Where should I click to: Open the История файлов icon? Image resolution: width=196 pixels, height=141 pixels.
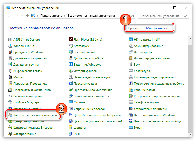(71, 71)
